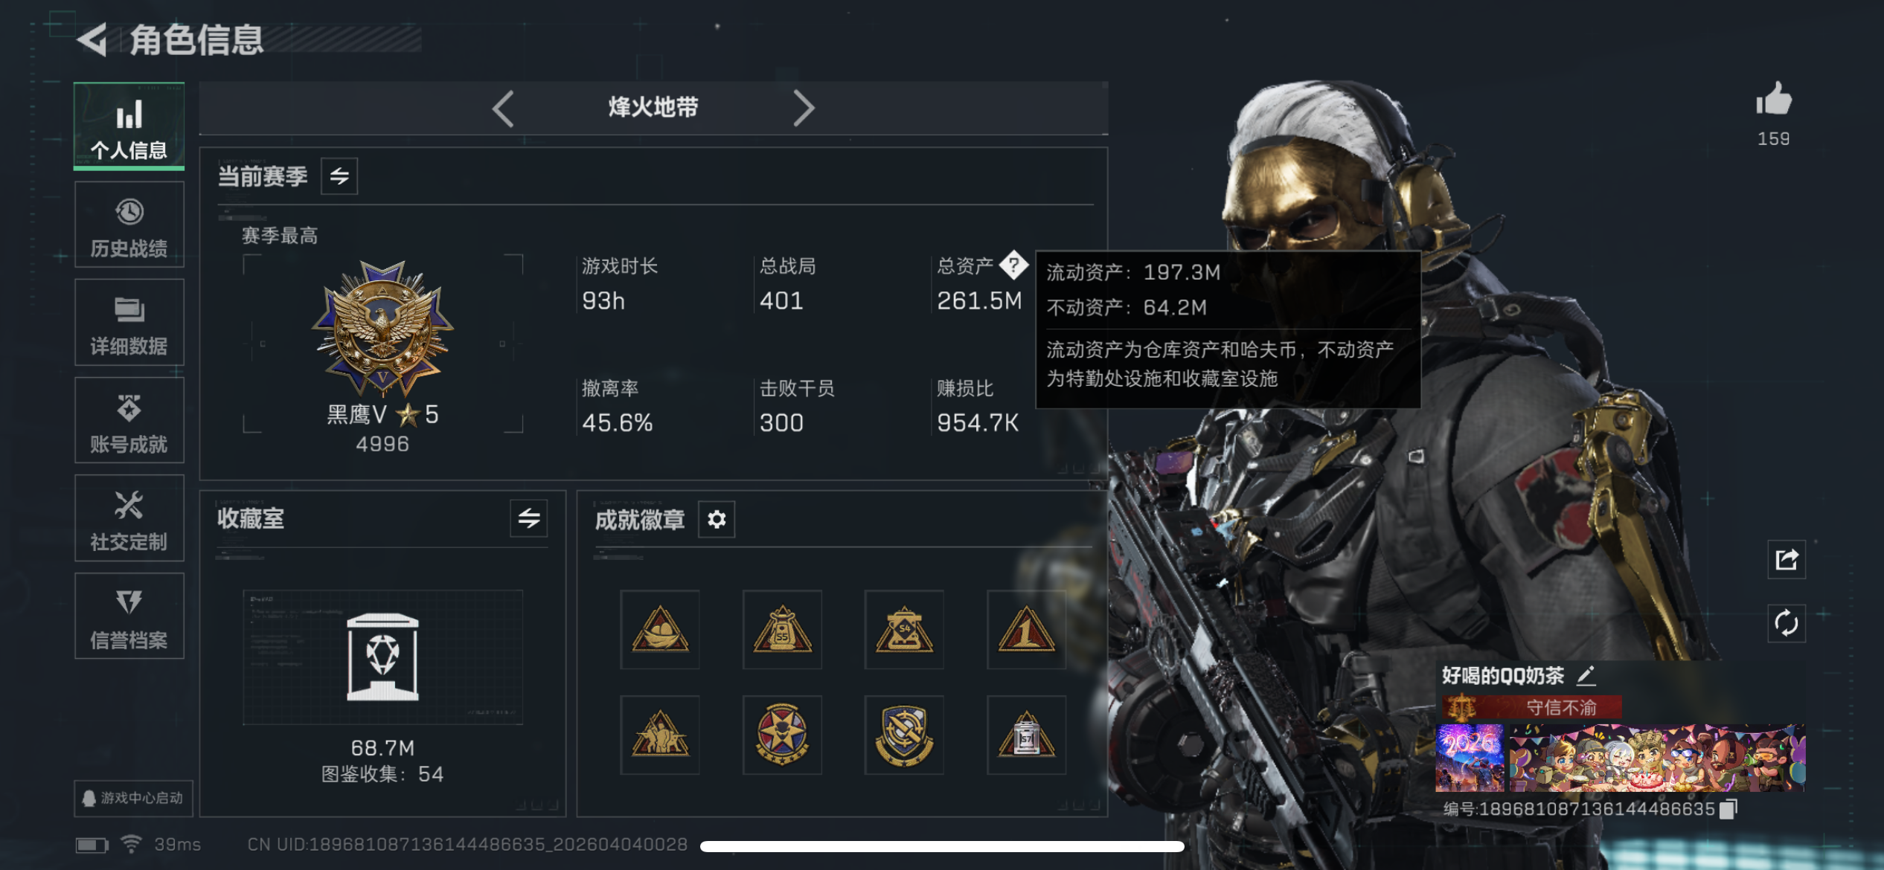Viewport: 1884px width, 870px height.
Task: Edit the nickname 好喝的QQ奶茶 pencil icon
Action: coord(1586,676)
